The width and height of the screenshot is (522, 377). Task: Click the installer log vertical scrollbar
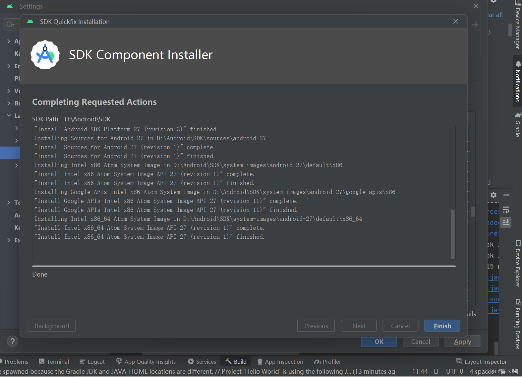pyautogui.click(x=453, y=234)
